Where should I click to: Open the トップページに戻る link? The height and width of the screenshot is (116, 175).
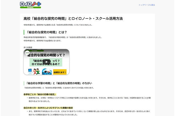[x=147, y=5]
